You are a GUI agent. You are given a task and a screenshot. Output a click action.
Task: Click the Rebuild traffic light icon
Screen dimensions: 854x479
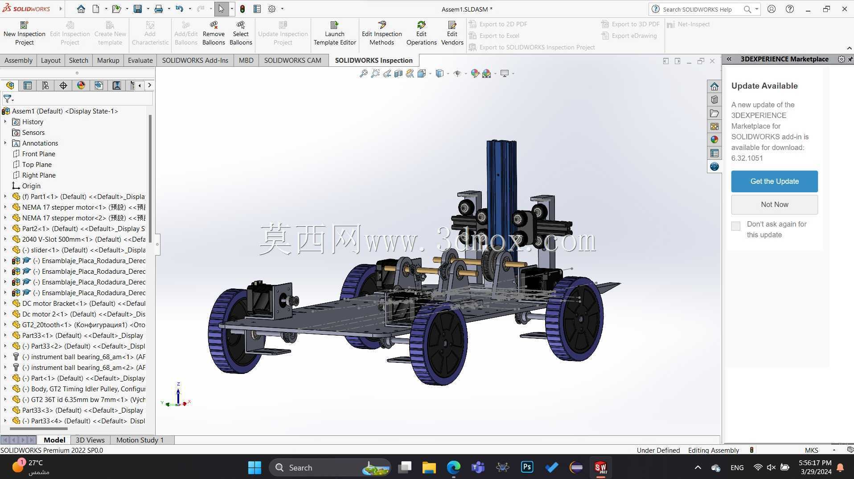pyautogui.click(x=242, y=9)
